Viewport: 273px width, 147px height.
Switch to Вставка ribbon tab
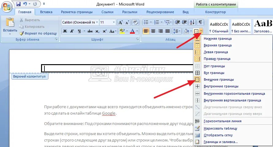click(46, 12)
